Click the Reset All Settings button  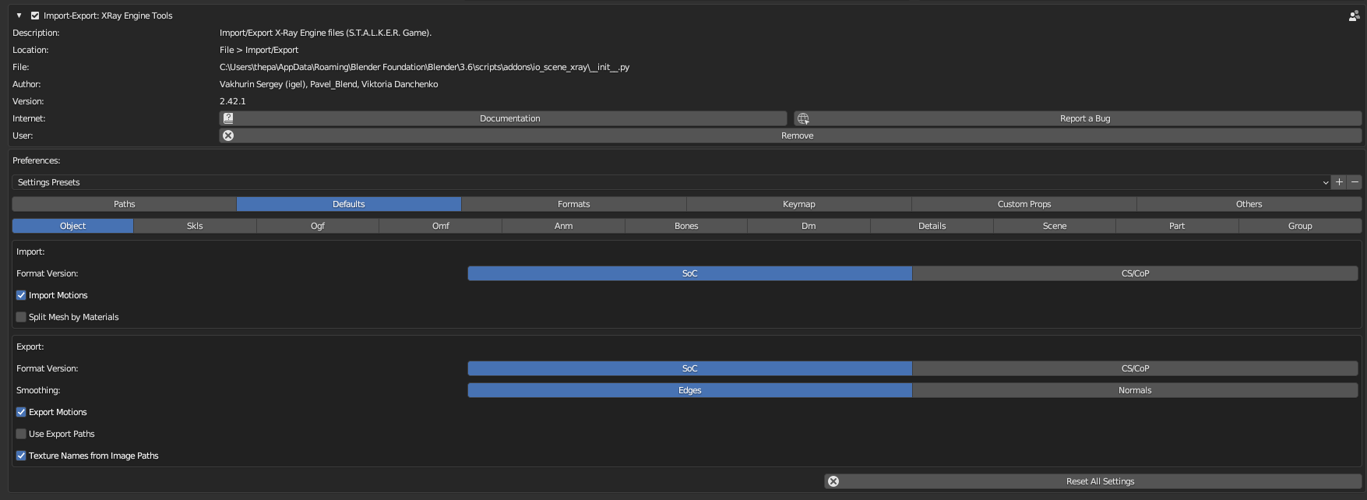click(1100, 481)
